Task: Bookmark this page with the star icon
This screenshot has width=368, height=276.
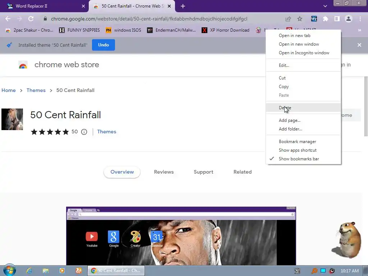Action: (x=300, y=19)
